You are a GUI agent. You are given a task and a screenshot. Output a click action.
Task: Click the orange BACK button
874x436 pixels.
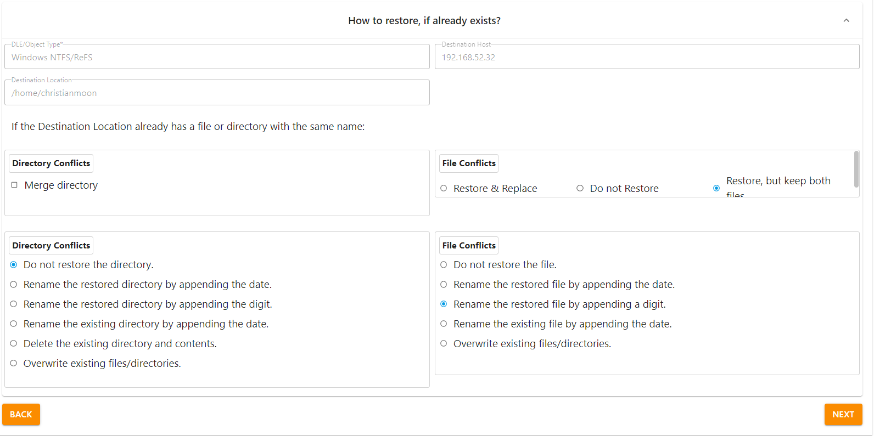(21, 415)
